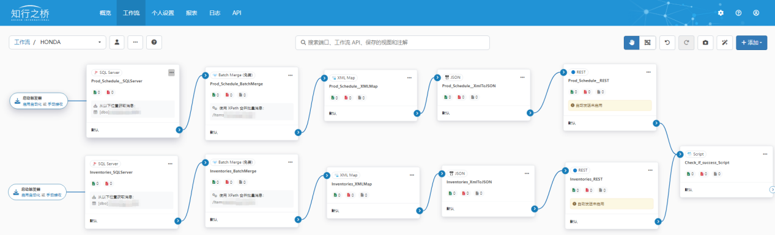The height and width of the screenshot is (235, 775).
Task: Go to the API menu item
Action: 237,13
